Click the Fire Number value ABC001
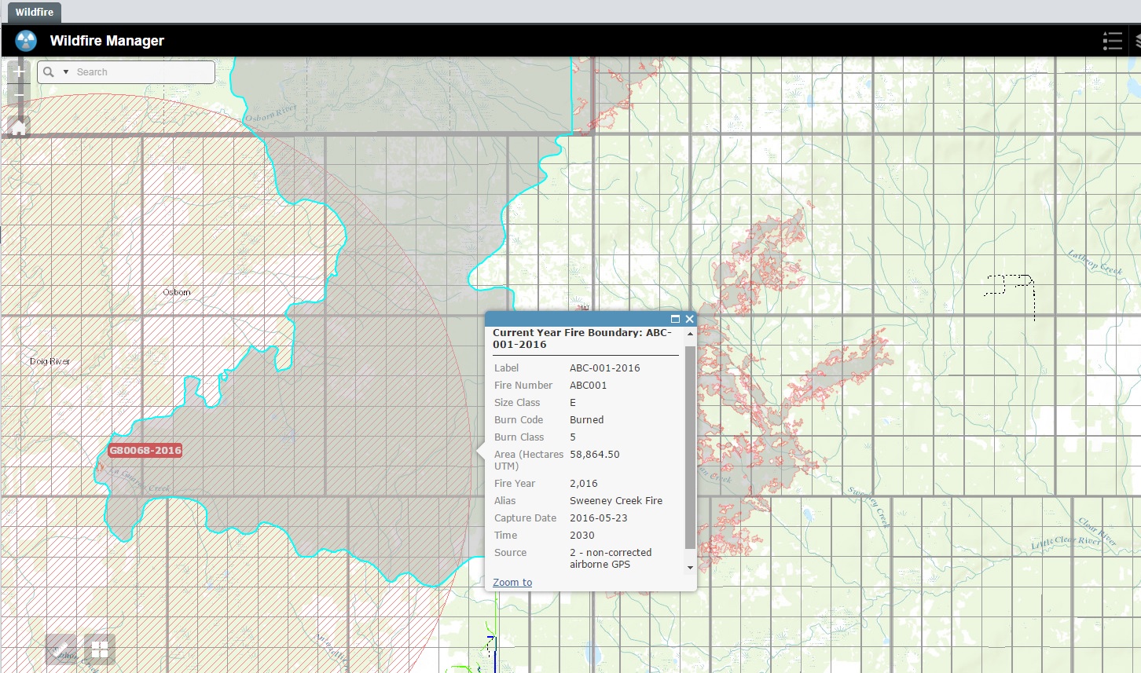The image size is (1141, 673). point(588,385)
